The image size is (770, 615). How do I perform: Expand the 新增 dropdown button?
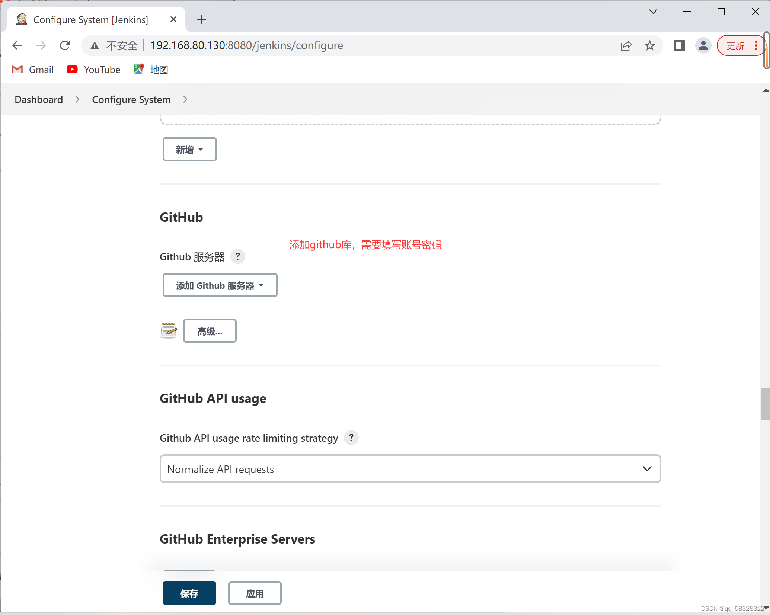[x=189, y=149]
